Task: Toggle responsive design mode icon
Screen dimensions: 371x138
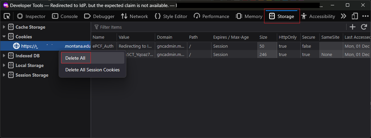Action: click(355, 16)
